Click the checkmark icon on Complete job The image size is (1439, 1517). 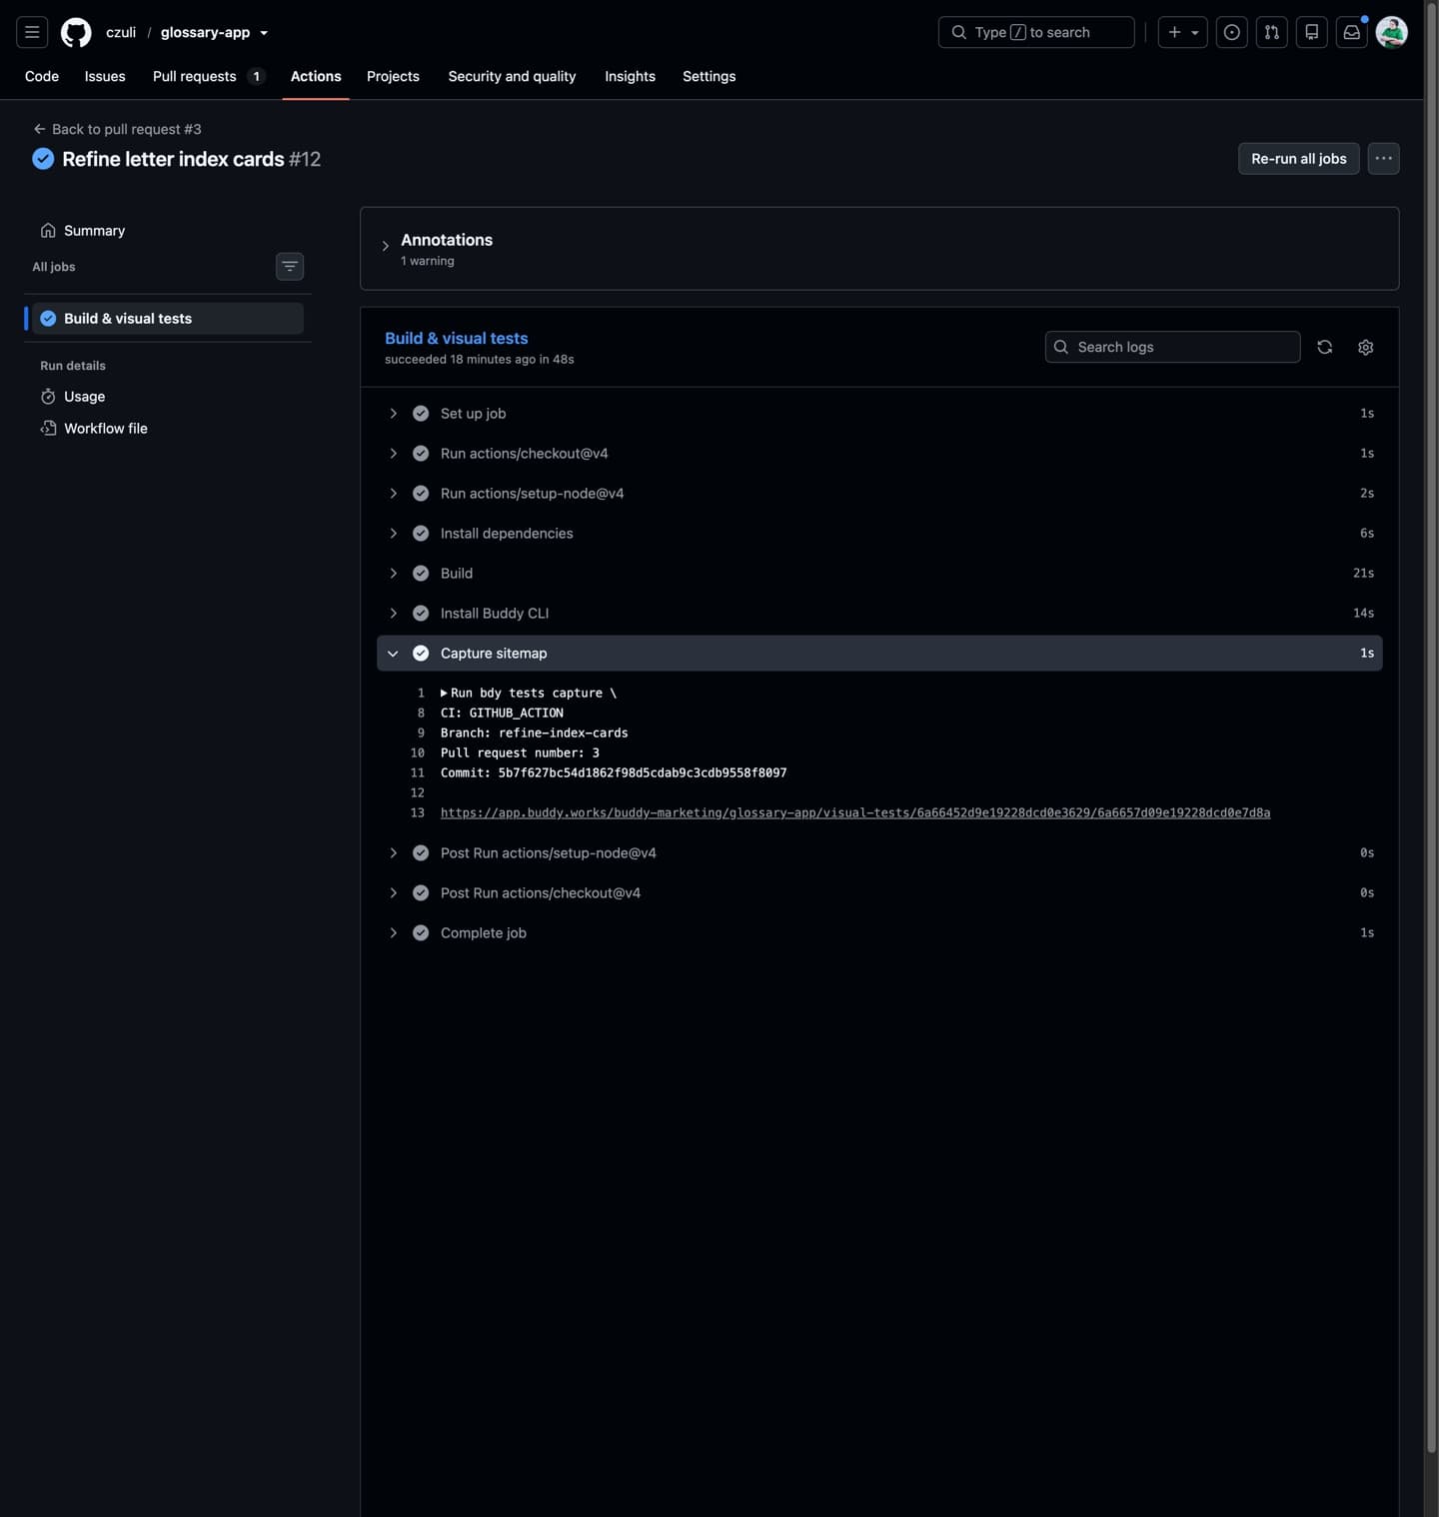point(421,932)
